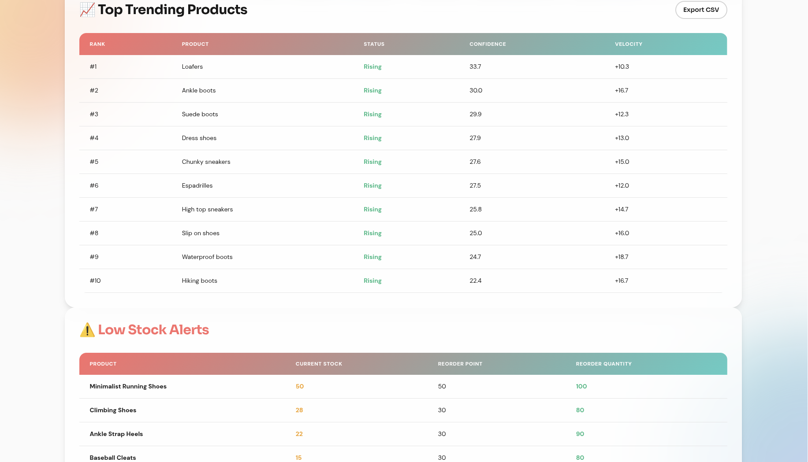Open Minimalist Running Shoes stock alert

point(128,387)
